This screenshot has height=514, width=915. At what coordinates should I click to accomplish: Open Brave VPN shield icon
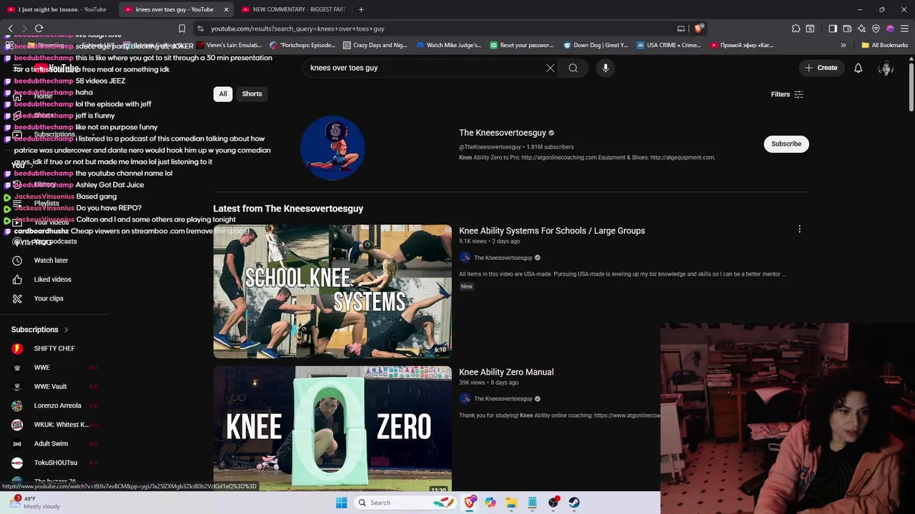click(876, 29)
